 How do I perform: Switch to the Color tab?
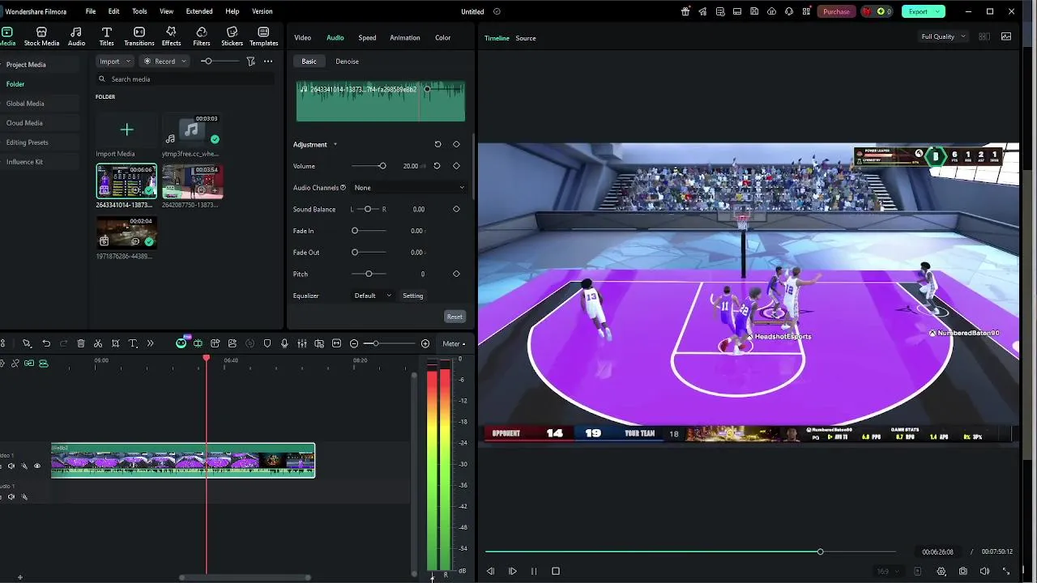442,37
